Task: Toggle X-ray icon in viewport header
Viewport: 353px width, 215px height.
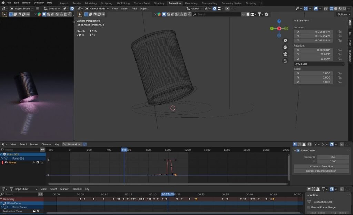Action: point(326,9)
